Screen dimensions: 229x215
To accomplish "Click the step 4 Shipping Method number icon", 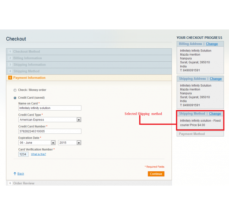I will (10, 71).
